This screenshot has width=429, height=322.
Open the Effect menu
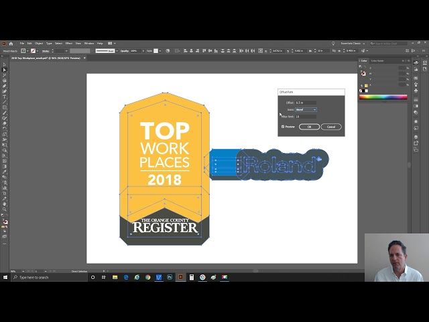pos(68,44)
